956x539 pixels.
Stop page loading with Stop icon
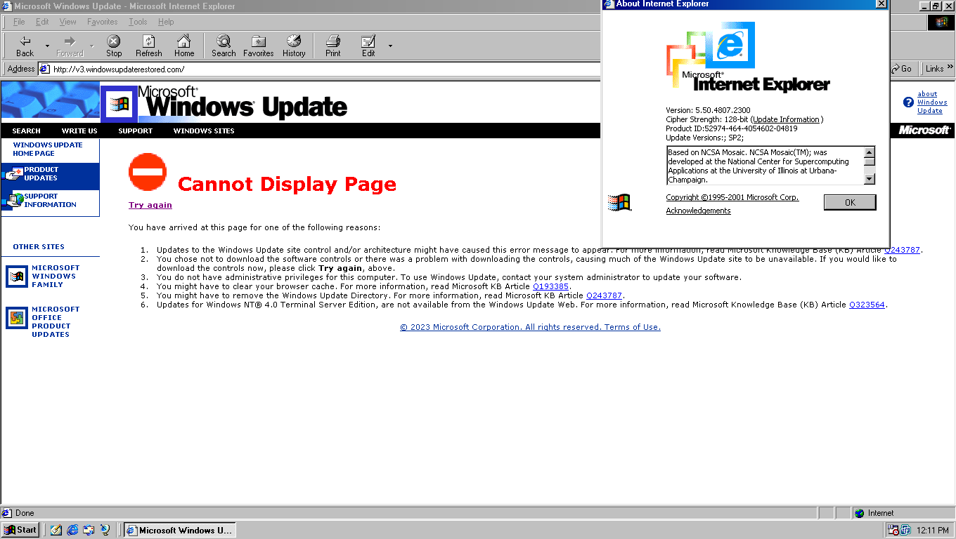(x=114, y=41)
